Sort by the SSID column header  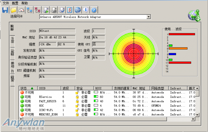[49, 88]
